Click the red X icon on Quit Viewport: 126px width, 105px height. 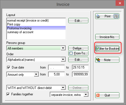(98, 95)
